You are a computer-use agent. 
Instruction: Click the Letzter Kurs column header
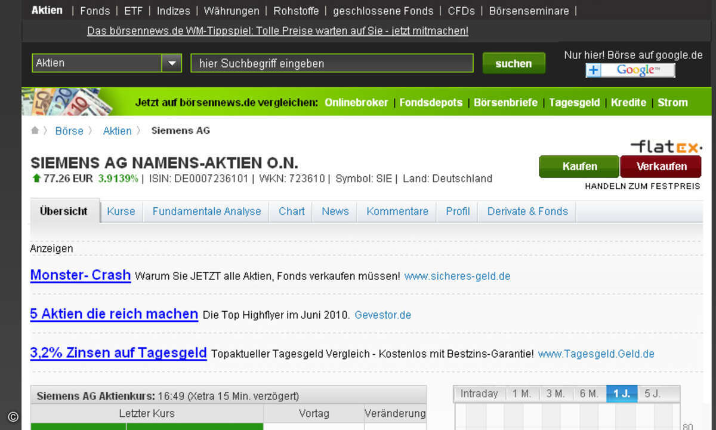click(147, 413)
